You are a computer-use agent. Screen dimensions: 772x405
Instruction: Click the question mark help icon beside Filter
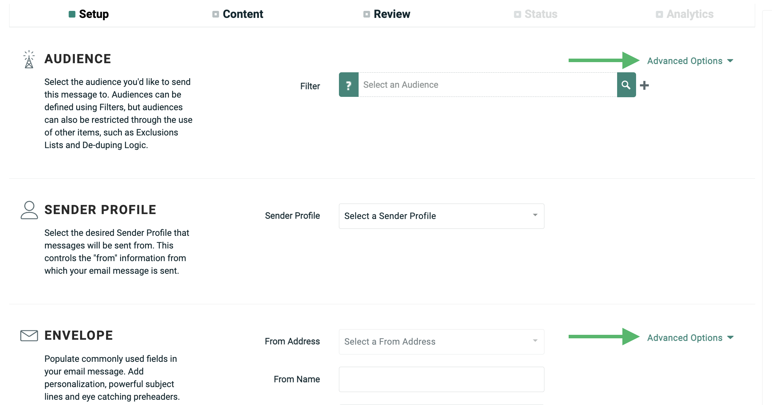pyautogui.click(x=348, y=85)
